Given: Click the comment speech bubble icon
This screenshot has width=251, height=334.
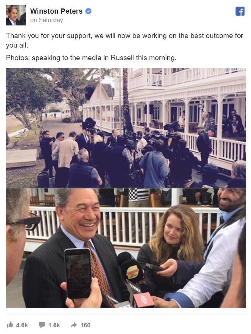Looking at the screenshot, I should point(42,325).
